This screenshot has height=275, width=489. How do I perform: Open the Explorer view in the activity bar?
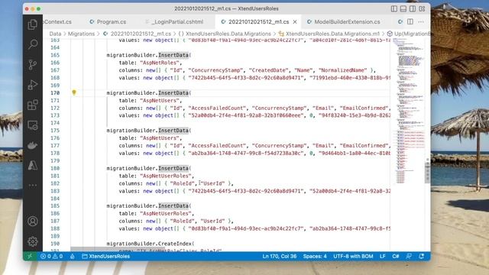[32, 24]
